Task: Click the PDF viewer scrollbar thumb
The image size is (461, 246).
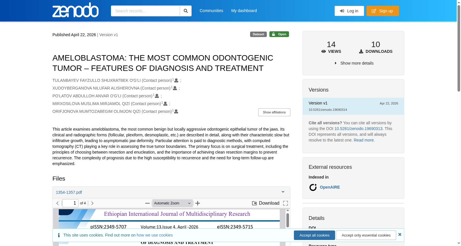Action: pyautogui.click(x=288, y=220)
